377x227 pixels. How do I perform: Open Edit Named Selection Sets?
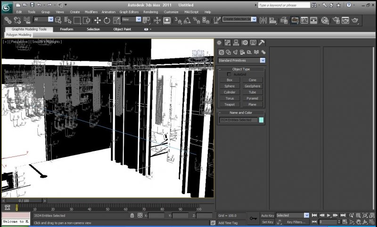point(217,20)
